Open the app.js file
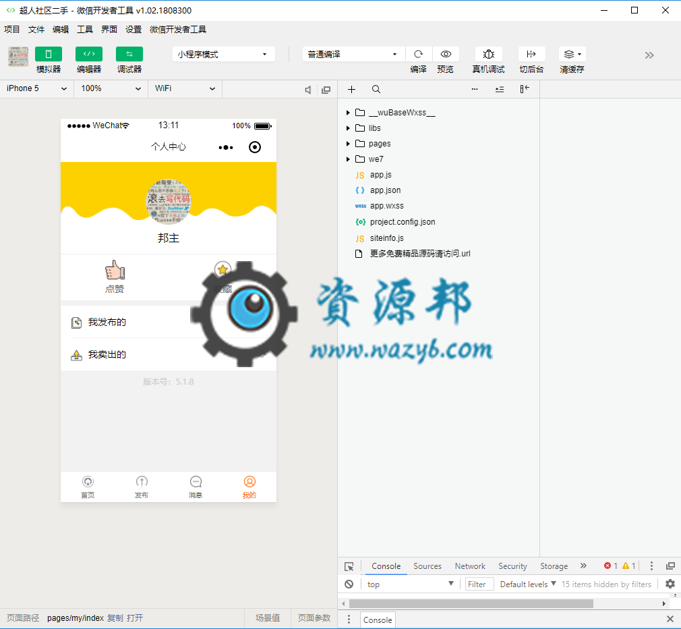 tap(380, 175)
